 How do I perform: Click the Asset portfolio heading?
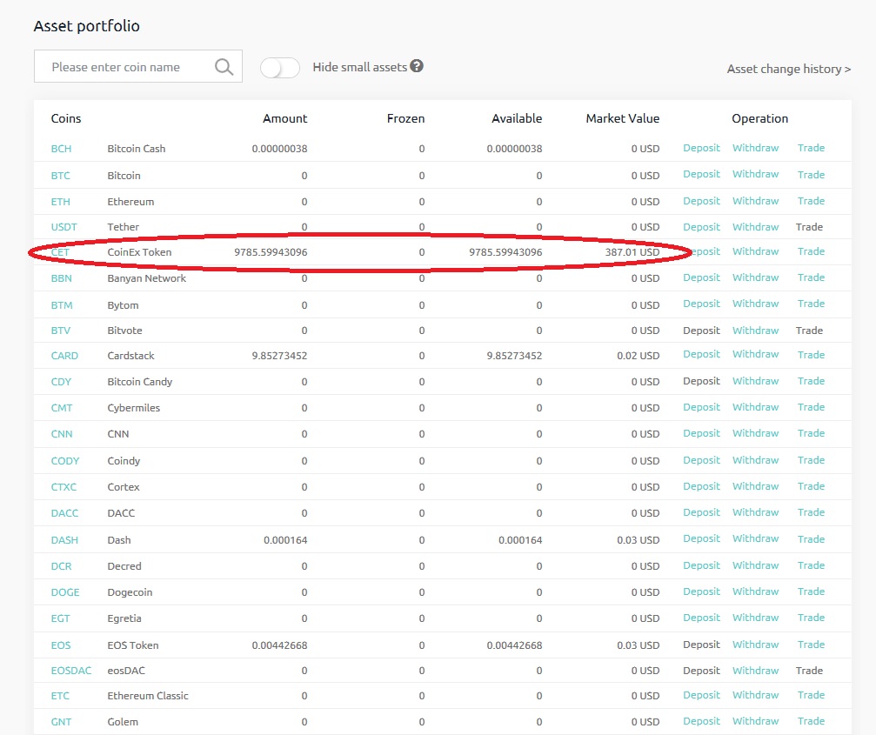87,26
